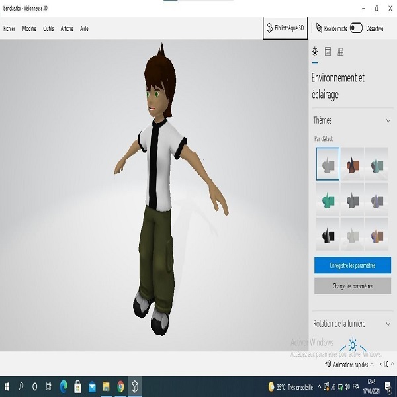Open the Animations rapides dropdown
397x397 pixels.
pos(353,365)
